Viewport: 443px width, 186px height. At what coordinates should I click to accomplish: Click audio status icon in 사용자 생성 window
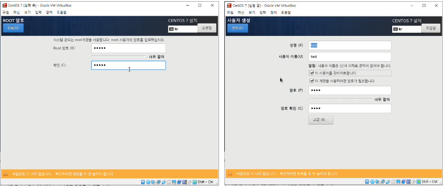[x=378, y=182]
